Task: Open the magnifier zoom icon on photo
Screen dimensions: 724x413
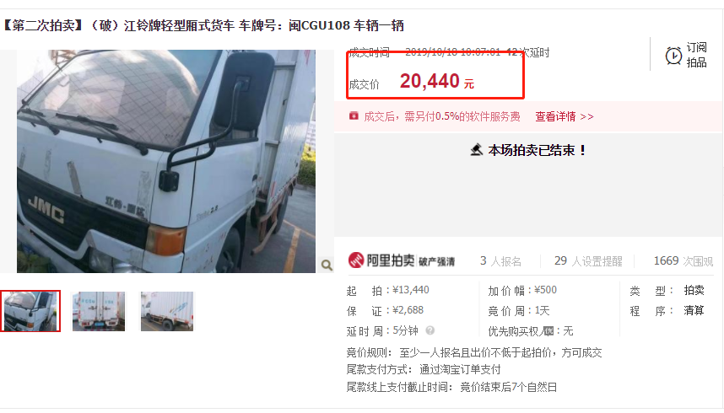Action: tap(327, 265)
